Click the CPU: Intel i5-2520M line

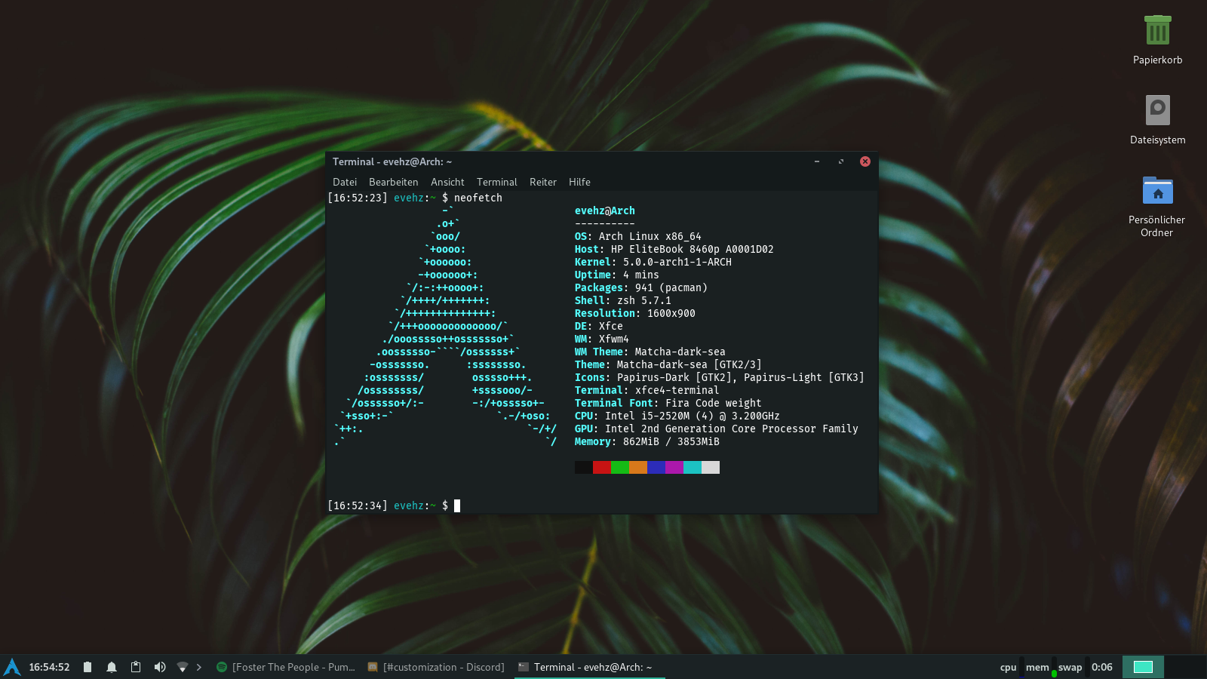677,416
